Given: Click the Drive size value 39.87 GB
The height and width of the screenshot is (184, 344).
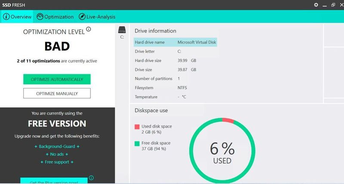Looking at the screenshot, I should click(x=187, y=70).
